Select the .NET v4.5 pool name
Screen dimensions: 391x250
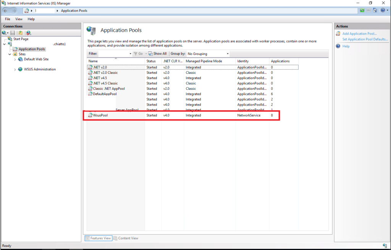(100, 78)
